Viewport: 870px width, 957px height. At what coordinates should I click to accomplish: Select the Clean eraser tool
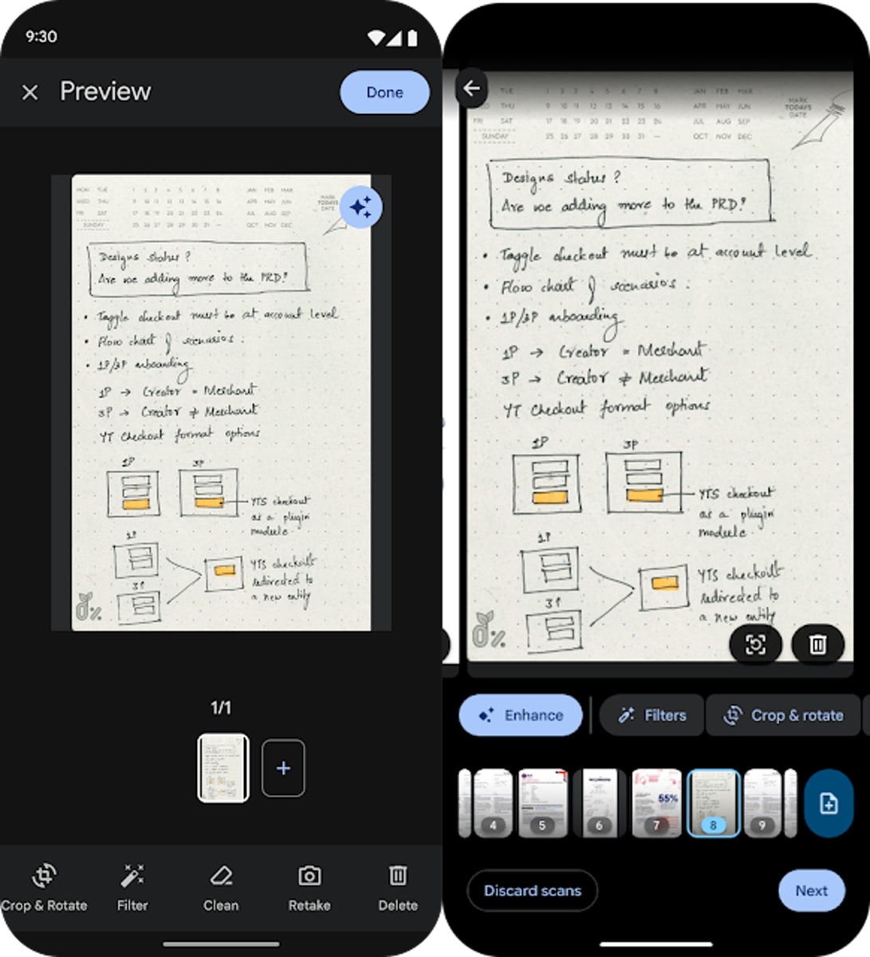click(x=221, y=888)
